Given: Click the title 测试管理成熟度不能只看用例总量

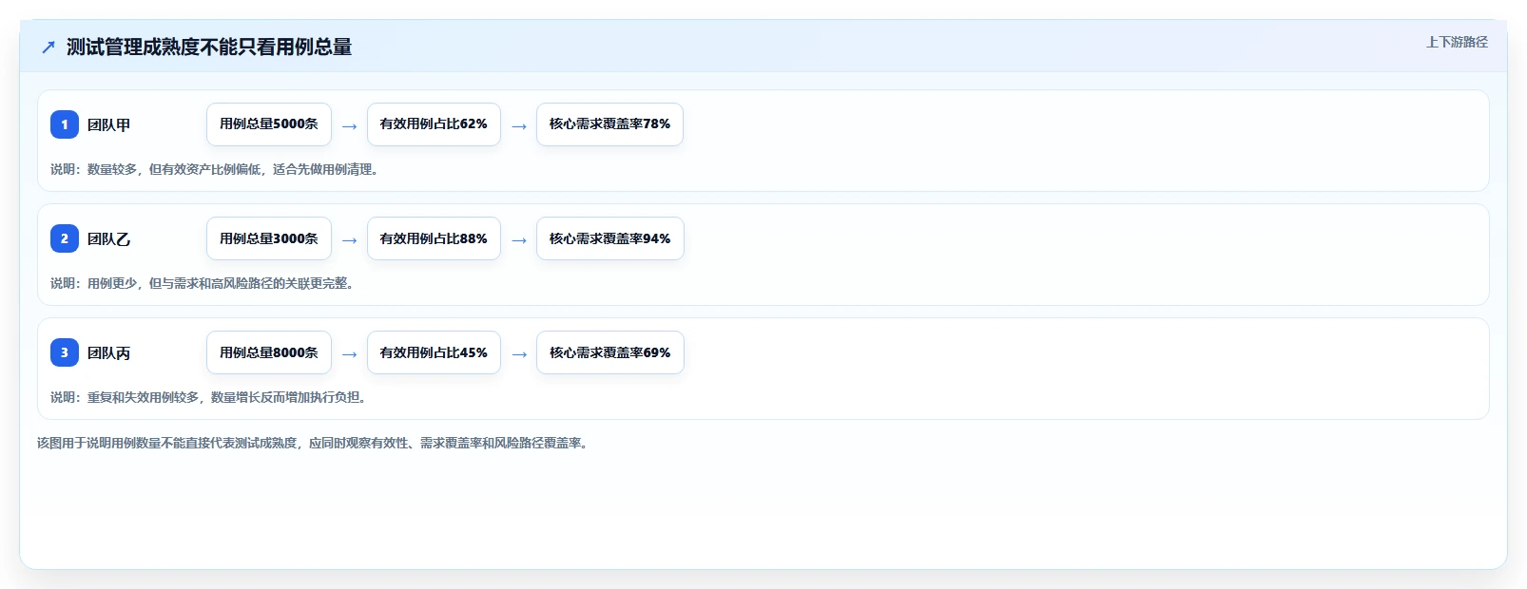Looking at the screenshot, I should (209, 47).
